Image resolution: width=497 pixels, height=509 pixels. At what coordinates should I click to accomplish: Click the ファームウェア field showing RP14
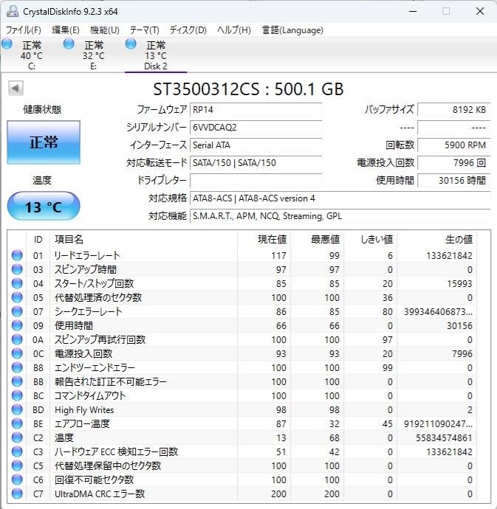(x=256, y=110)
